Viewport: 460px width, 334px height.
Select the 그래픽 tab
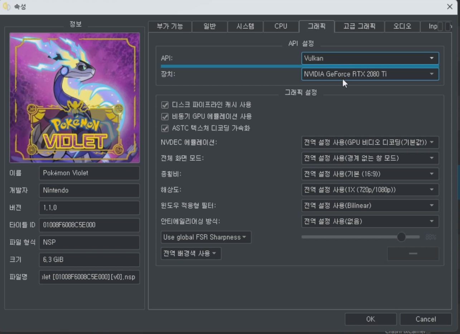point(316,26)
